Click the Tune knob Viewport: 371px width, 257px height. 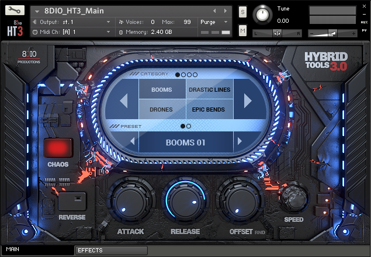click(262, 15)
